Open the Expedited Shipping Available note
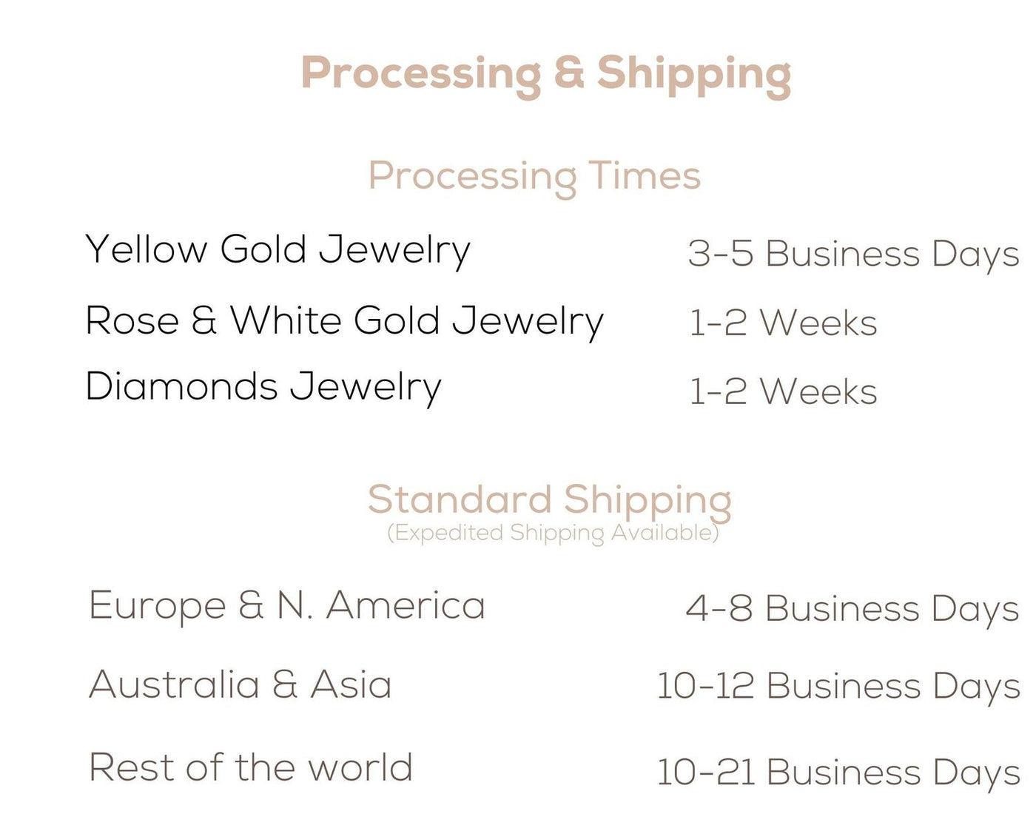Viewport: 1036px width, 828px height. click(x=553, y=533)
